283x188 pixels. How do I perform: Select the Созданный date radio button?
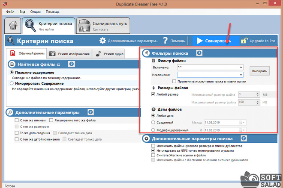point(153,122)
